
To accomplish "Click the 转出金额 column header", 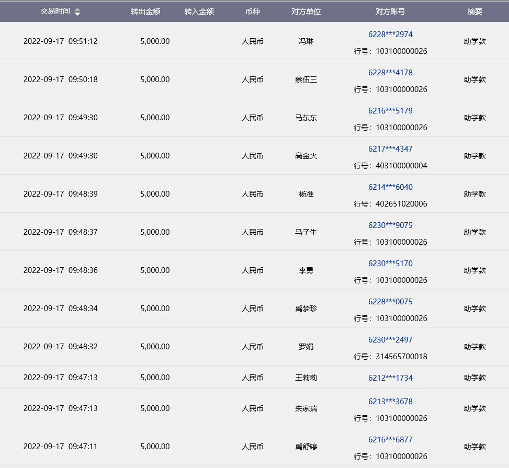I will click(145, 12).
